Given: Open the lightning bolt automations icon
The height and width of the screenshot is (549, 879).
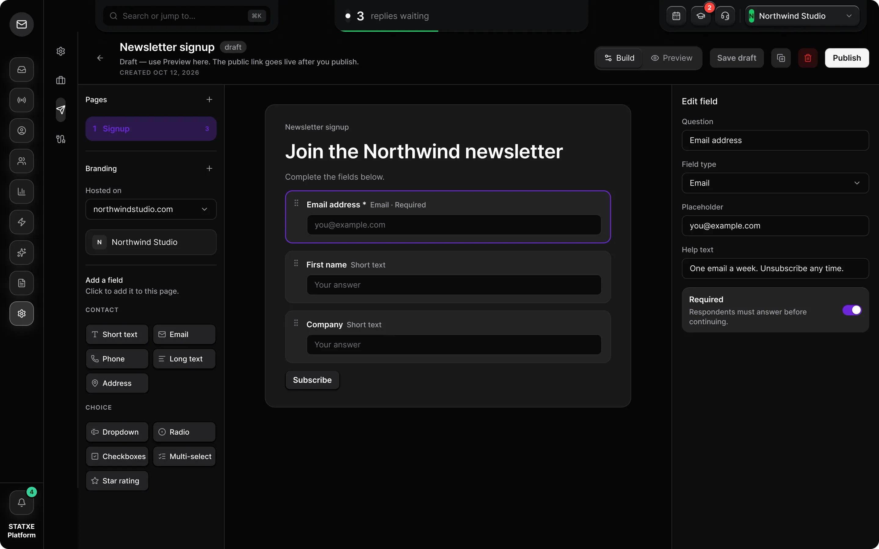Looking at the screenshot, I should [21, 222].
